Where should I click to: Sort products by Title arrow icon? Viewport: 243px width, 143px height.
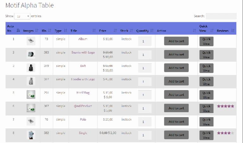(x=94, y=30)
